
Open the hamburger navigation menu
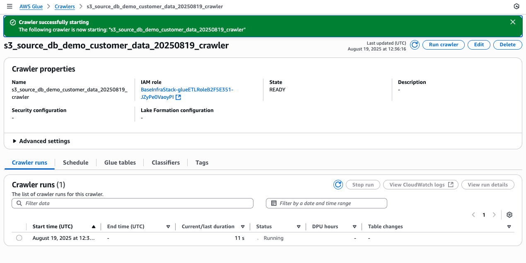pyautogui.click(x=10, y=7)
